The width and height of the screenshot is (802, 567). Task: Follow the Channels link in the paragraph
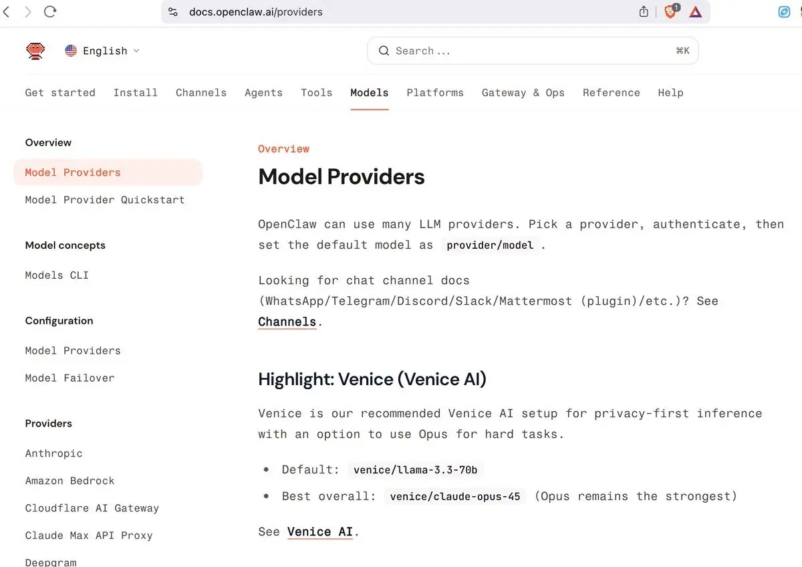tap(287, 322)
